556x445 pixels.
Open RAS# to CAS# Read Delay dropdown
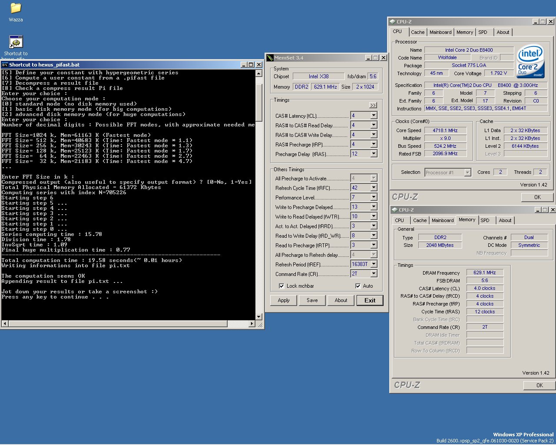coord(374,125)
